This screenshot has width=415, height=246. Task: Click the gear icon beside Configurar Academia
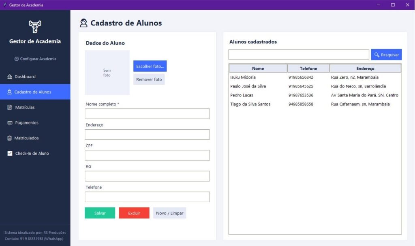pyautogui.click(x=16, y=59)
